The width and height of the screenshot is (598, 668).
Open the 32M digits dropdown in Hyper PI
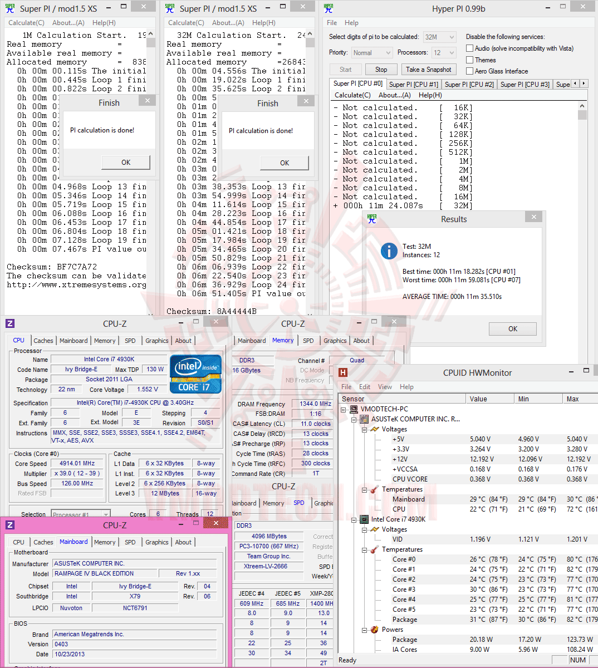point(440,37)
